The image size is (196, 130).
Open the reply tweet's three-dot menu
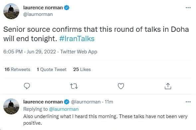(188, 102)
